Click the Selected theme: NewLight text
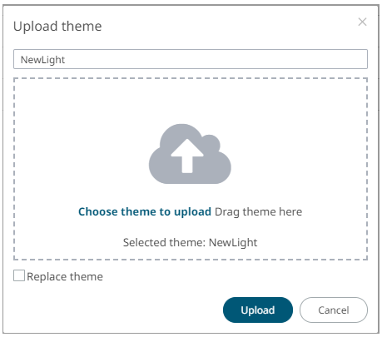 190,242
